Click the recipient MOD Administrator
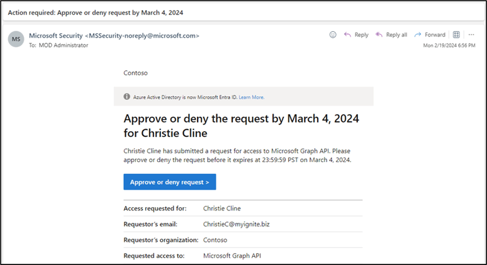The height and width of the screenshot is (265, 487). 64,45
